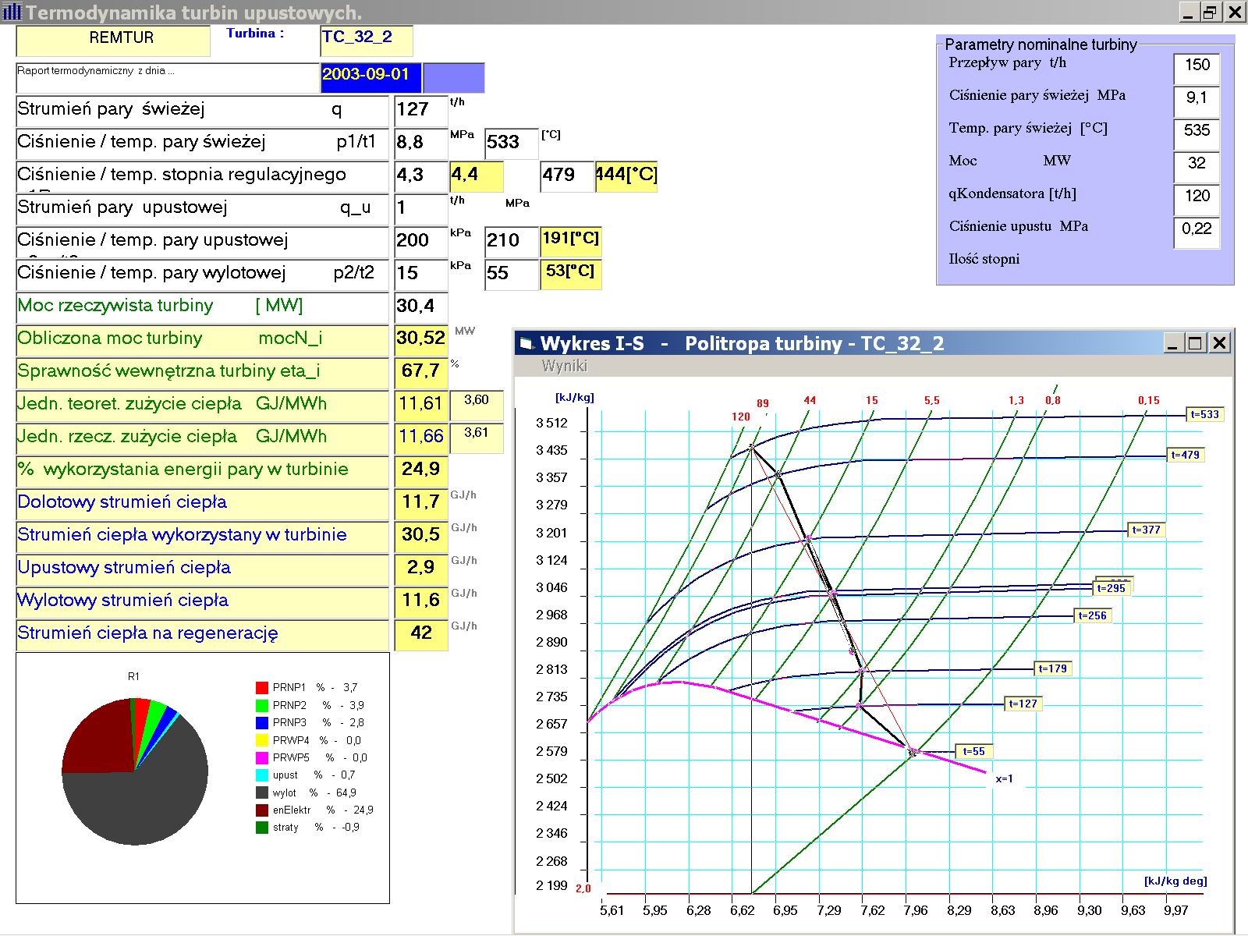1248x936 pixels.
Task: Click the dark red enElektr legend swatch
Action: (x=262, y=810)
